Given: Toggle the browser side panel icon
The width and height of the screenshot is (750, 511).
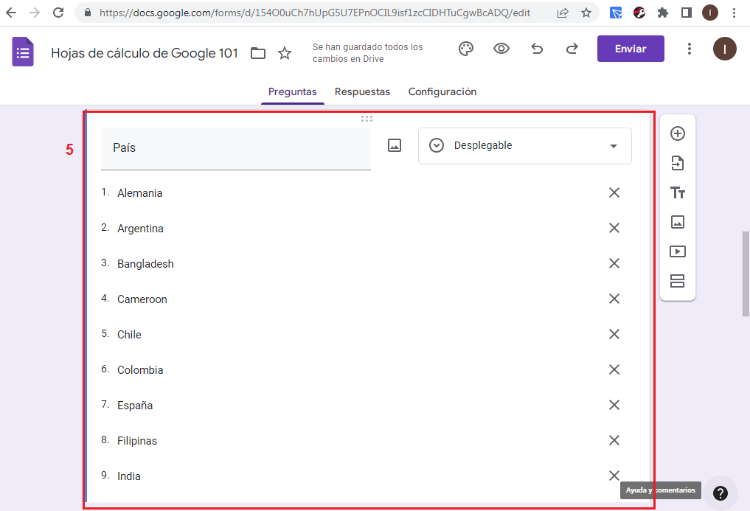Looking at the screenshot, I should coord(687,13).
